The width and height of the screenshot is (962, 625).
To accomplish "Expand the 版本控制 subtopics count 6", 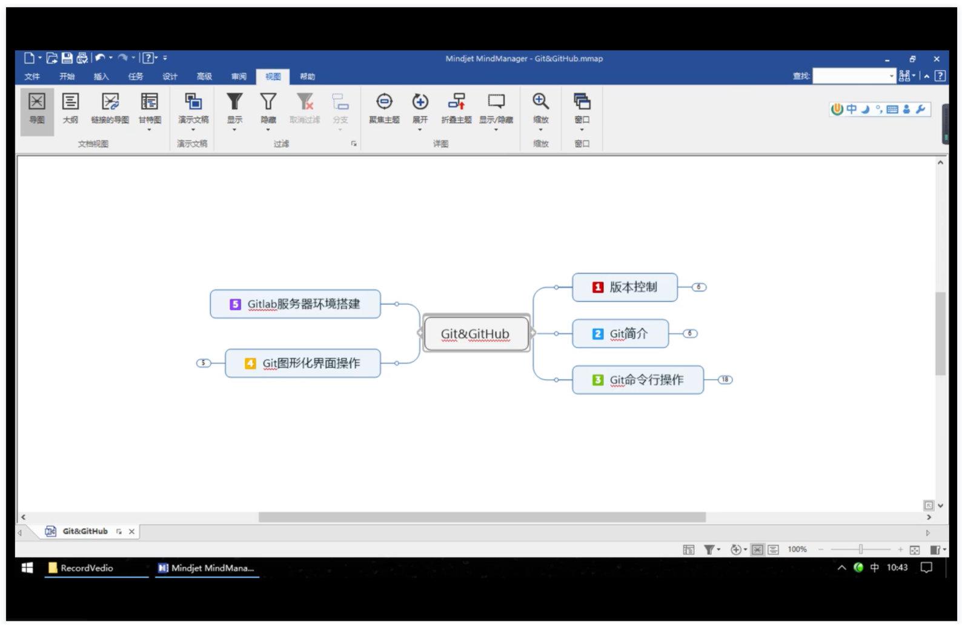I will click(699, 287).
